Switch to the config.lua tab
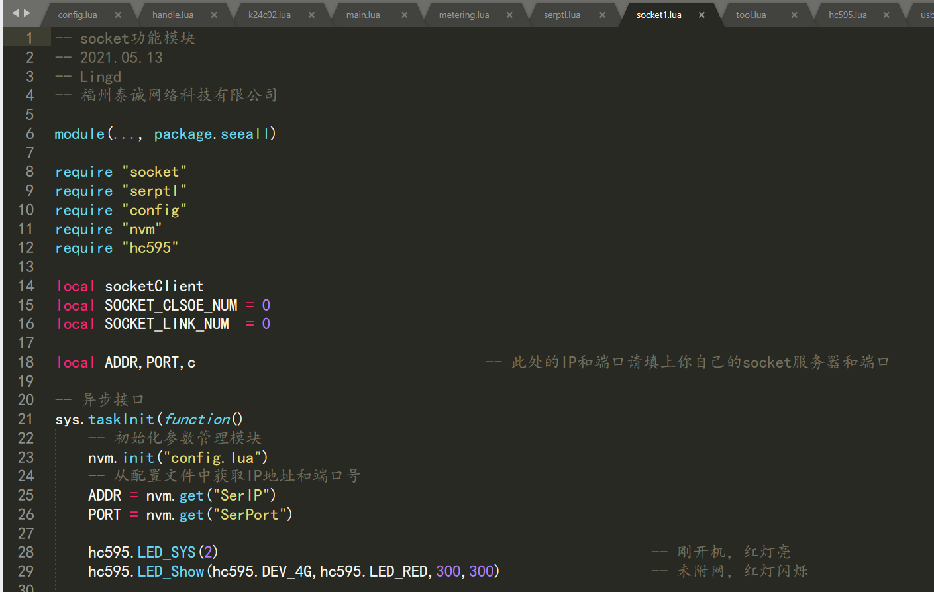The image size is (934, 592). (78, 15)
